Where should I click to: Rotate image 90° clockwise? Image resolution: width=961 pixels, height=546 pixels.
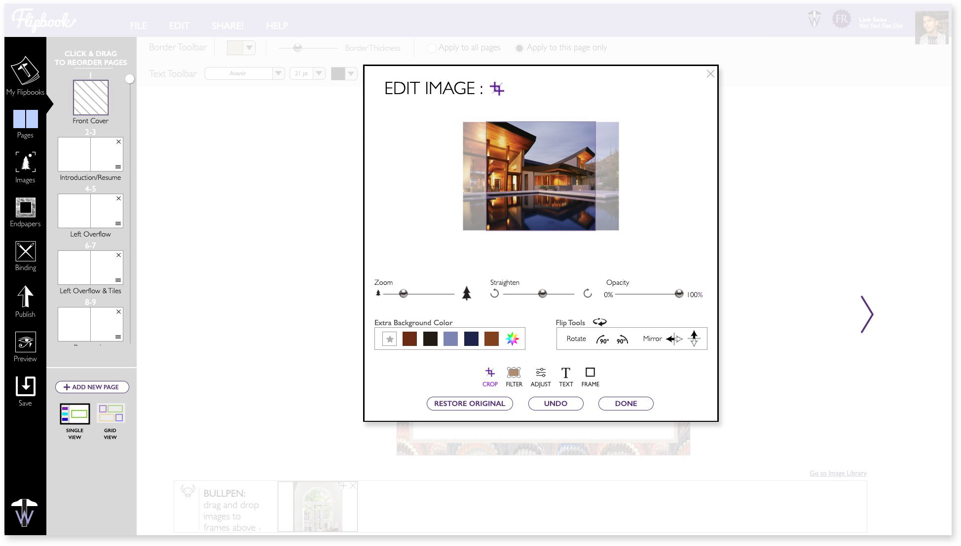[602, 340]
